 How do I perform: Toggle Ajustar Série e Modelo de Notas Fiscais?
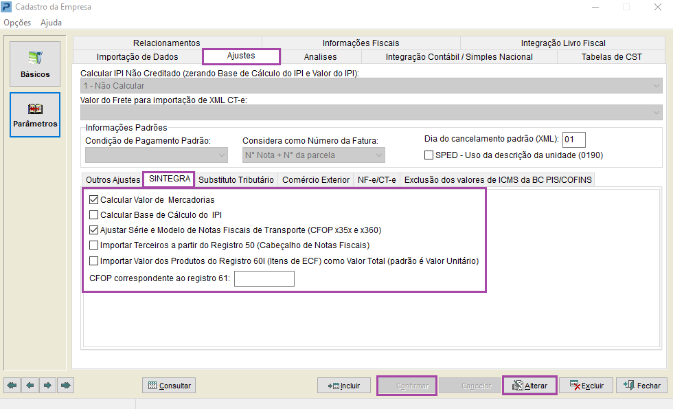pyautogui.click(x=93, y=230)
